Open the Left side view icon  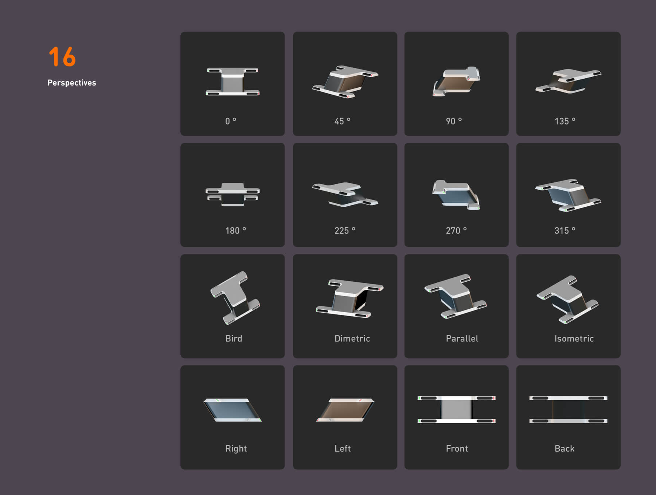pos(345,410)
